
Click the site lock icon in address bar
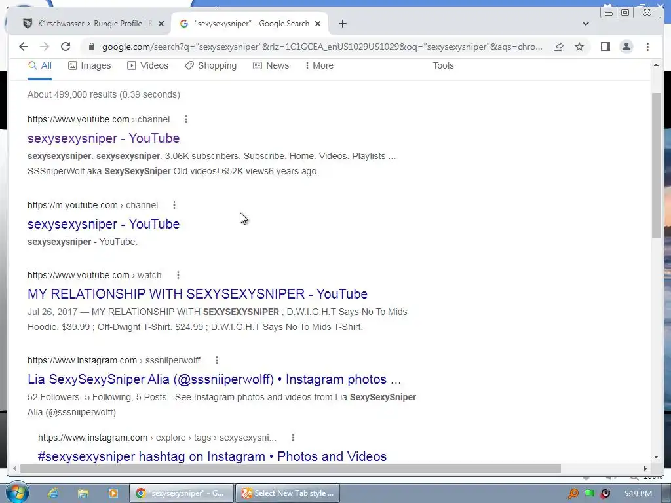91,47
